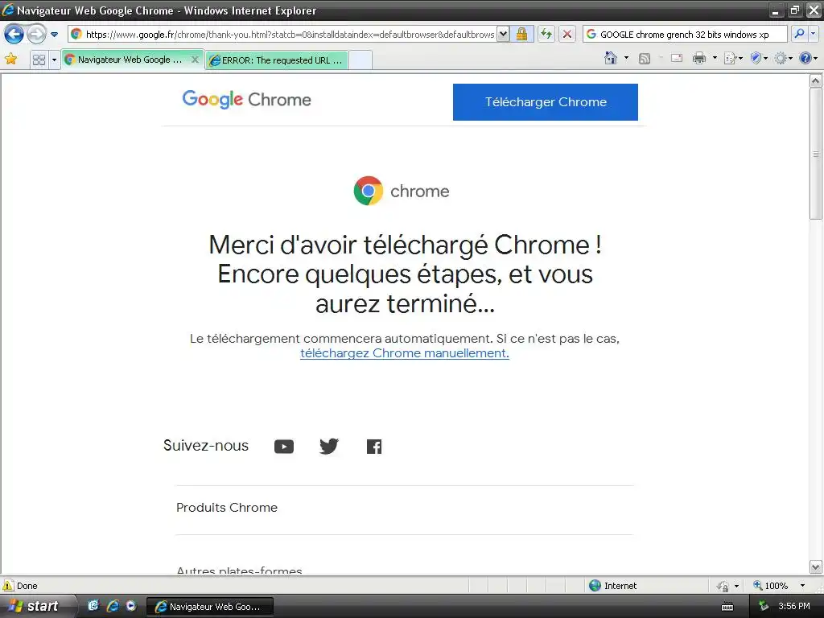Switch to ERROR: The requested URL tab
This screenshot has height=618, width=824.
(277, 60)
